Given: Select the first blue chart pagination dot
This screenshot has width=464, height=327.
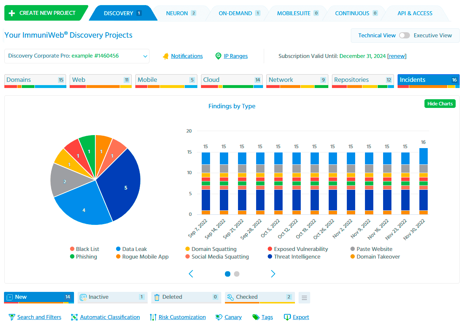Looking at the screenshot, I should (228, 274).
